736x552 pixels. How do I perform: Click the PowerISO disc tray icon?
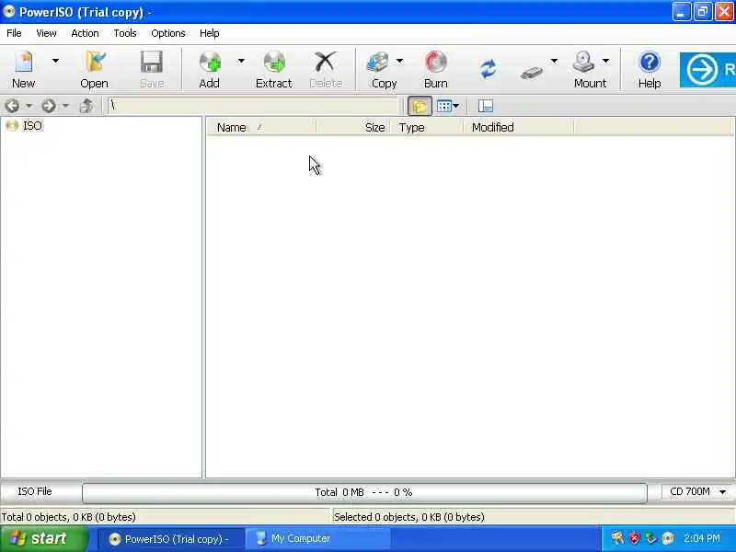click(668, 538)
